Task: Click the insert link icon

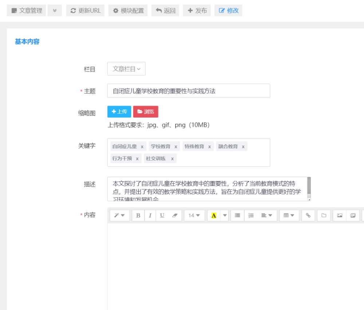Action: (308, 215)
